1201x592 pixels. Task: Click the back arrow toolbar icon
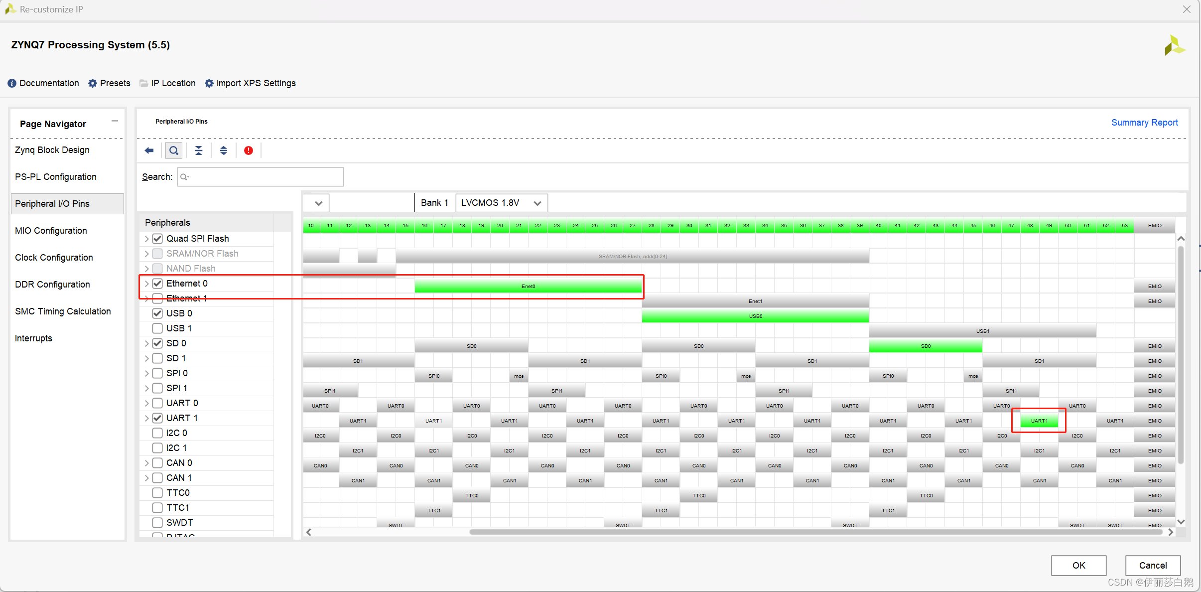click(149, 150)
